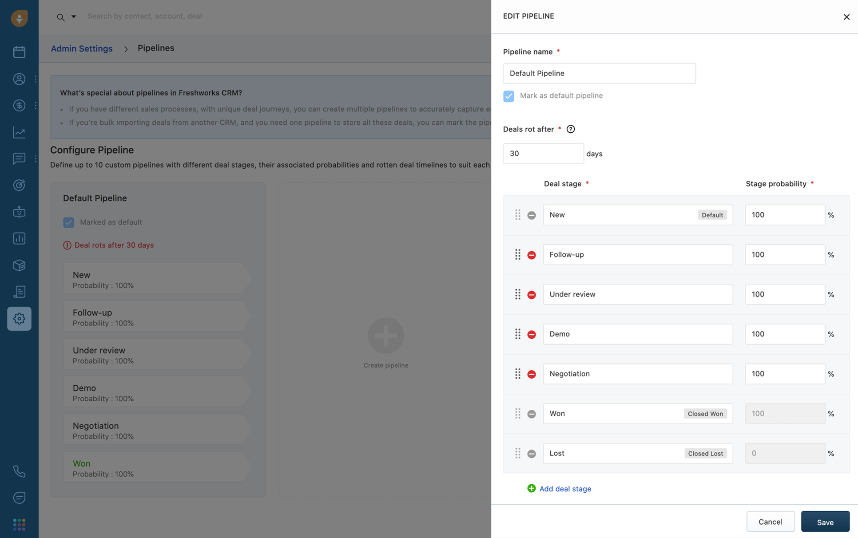This screenshot has width=858, height=538.
Task: Click the Pipeline name input field
Action: tap(599, 73)
